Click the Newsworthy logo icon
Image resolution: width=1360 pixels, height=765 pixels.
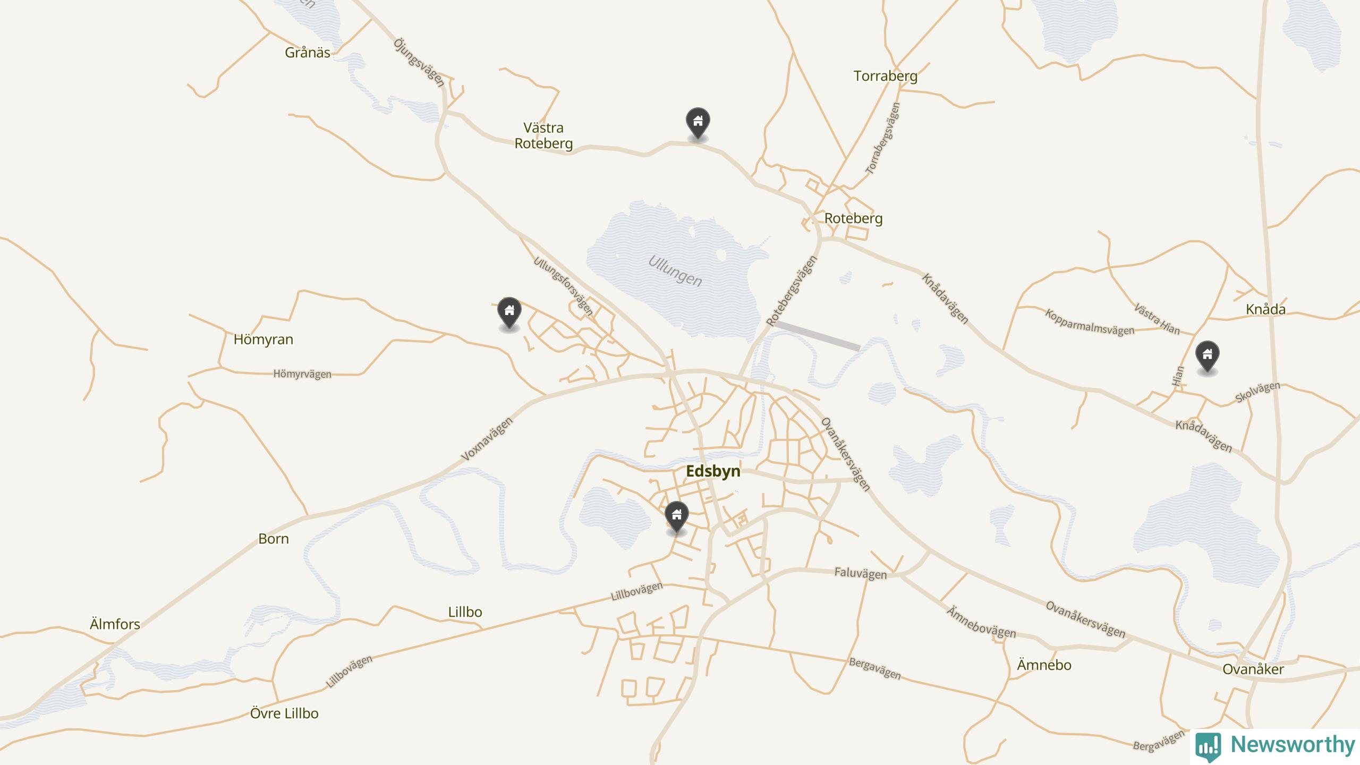(x=1208, y=747)
